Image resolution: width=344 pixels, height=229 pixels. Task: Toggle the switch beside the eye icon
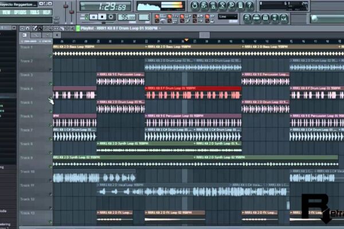click(x=208, y=16)
